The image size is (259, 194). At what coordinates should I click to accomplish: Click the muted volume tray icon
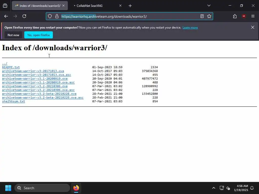pos(228,188)
